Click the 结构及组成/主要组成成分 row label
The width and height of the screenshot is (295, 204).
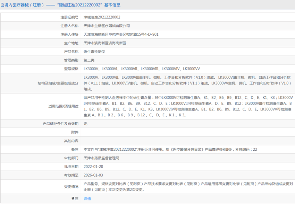click(x=58, y=83)
